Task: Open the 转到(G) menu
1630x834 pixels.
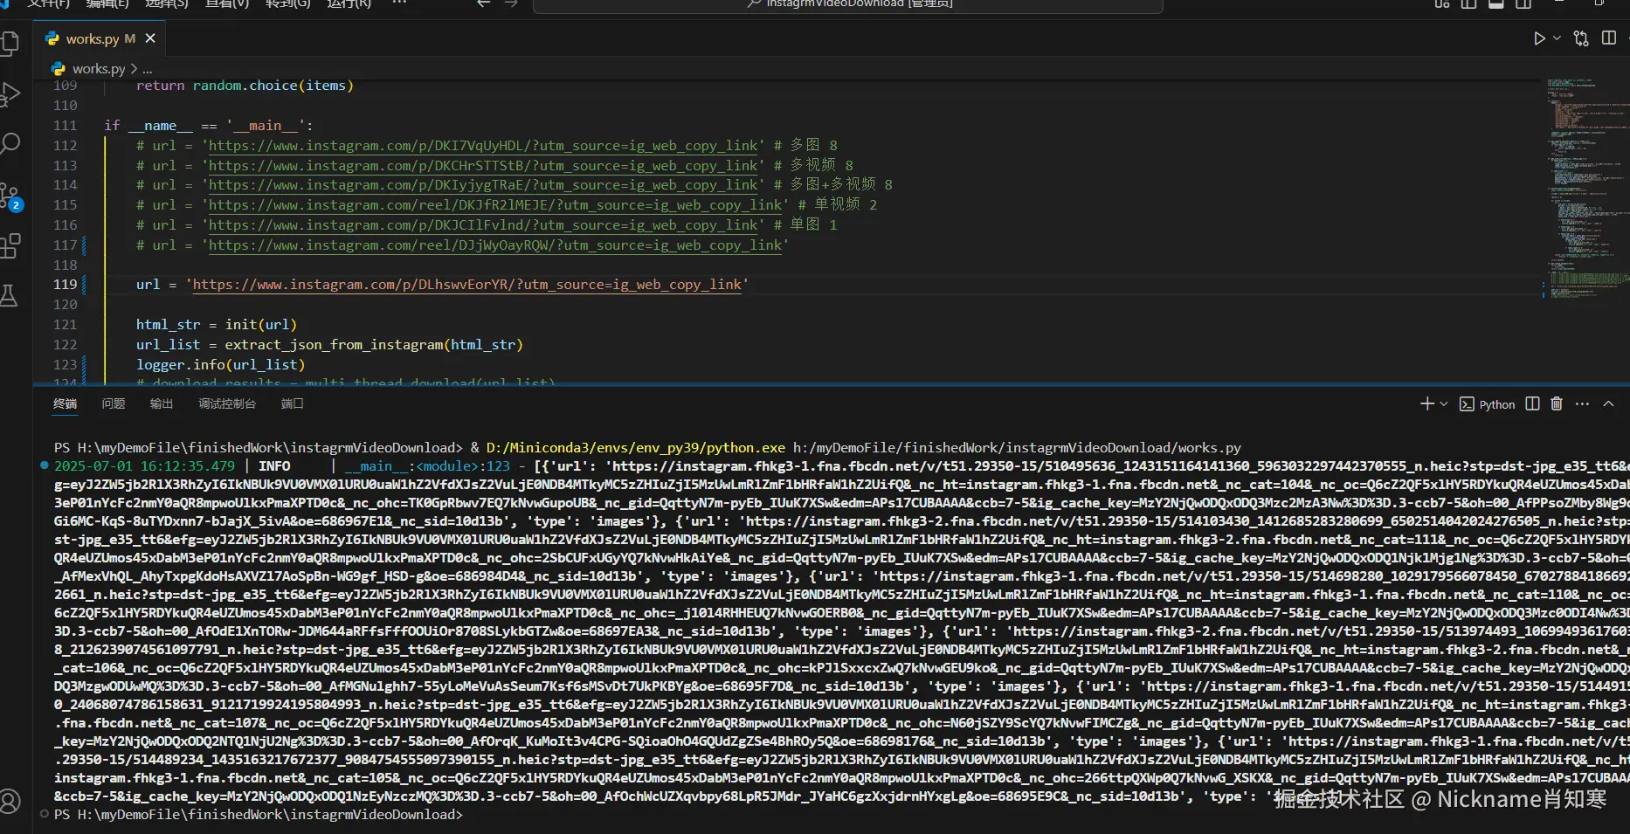Action: pyautogui.click(x=288, y=3)
